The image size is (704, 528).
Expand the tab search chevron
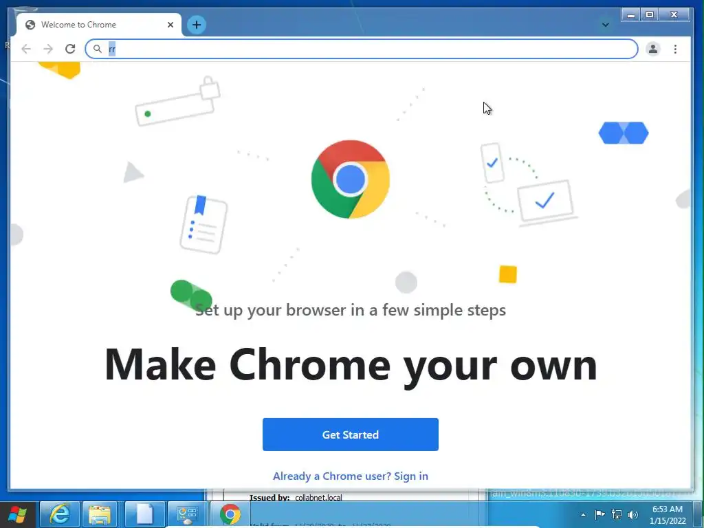pyautogui.click(x=605, y=25)
